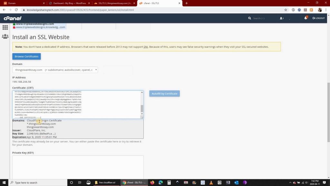Show hidden tray icons chevron
Screen dimensions: 330x186
[290, 183]
